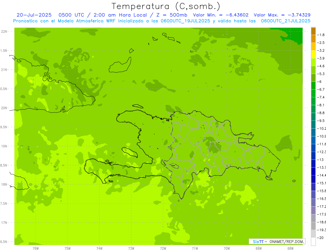Click the 76W longitude label

(x=36, y=248)
